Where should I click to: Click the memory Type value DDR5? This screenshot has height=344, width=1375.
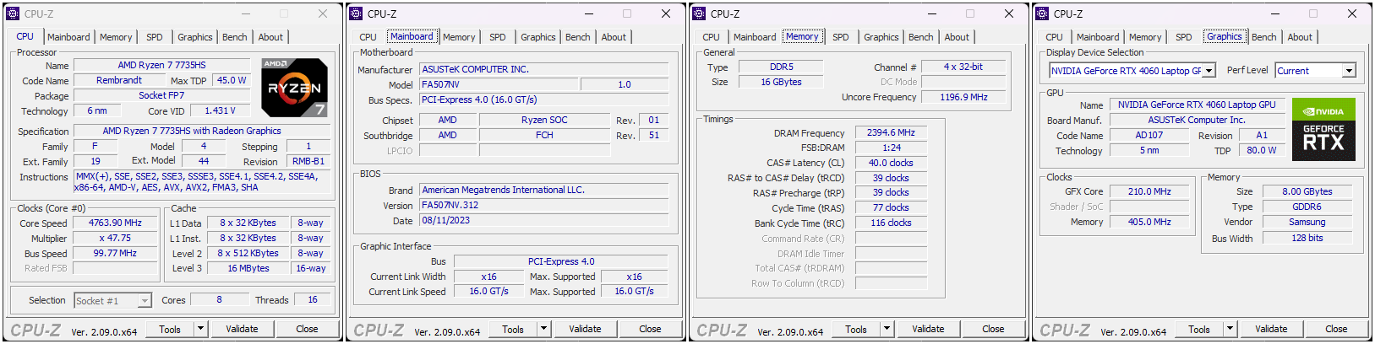[782, 67]
